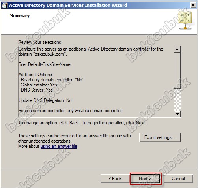The image size is (198, 188).
Task: Click the Update DNS Delegation: No line
Action: coord(45,100)
